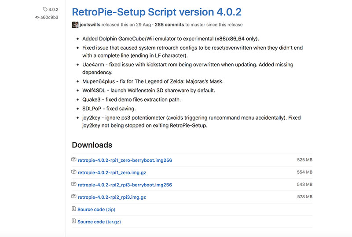Click package icon for rpi2_rpi3-berryboot.img256

pos(74,185)
